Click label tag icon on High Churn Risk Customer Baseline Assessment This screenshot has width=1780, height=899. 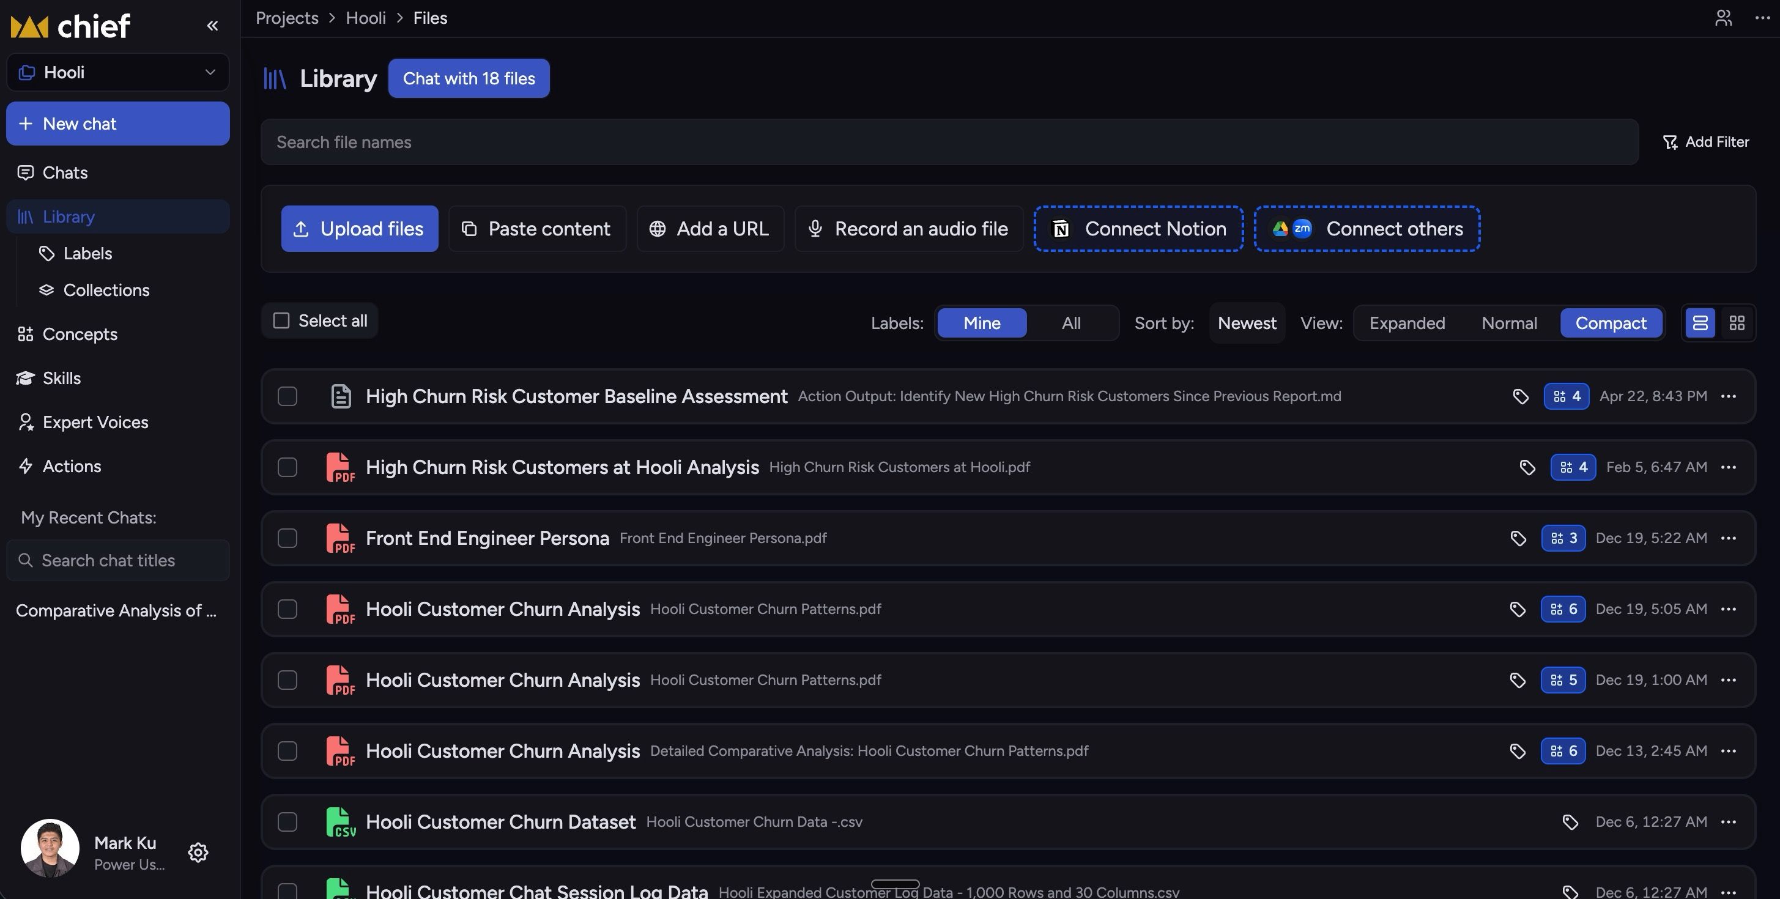[x=1520, y=397]
